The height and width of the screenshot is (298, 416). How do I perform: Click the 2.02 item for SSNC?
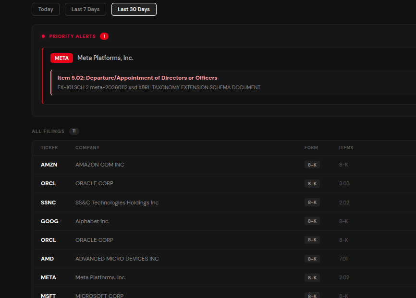pos(344,203)
